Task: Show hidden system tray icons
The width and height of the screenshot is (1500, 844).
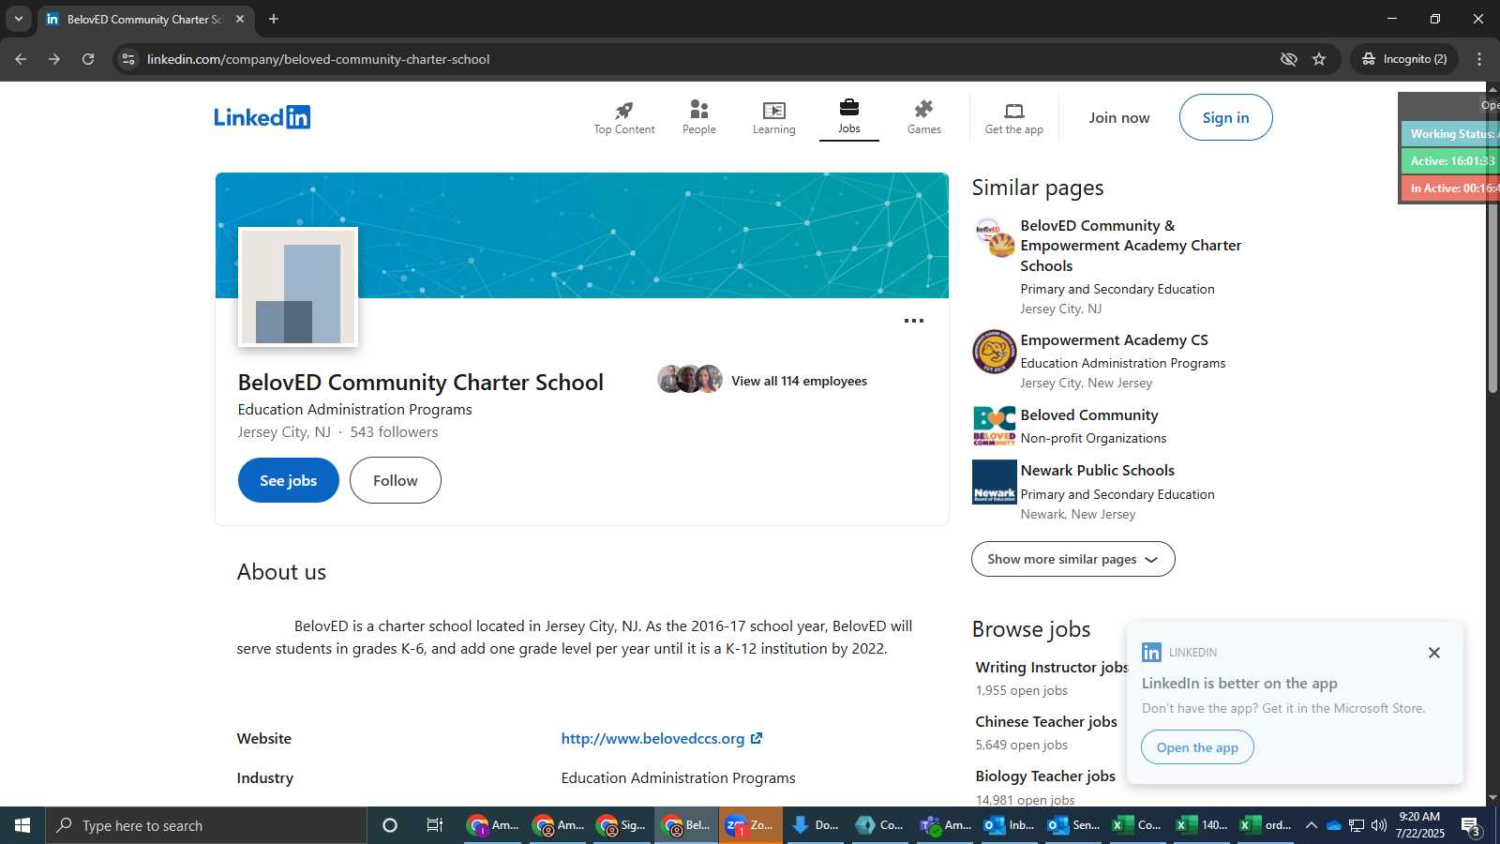Action: (1312, 825)
